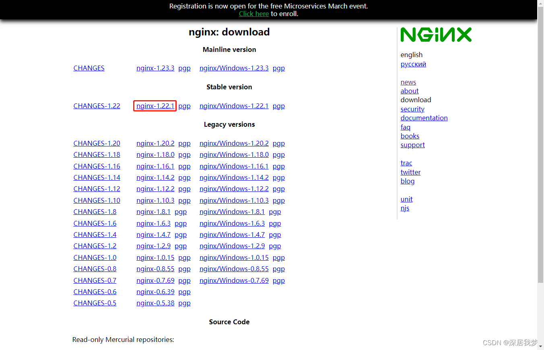Visit the about page
The height and width of the screenshot is (350, 544).
(x=409, y=91)
